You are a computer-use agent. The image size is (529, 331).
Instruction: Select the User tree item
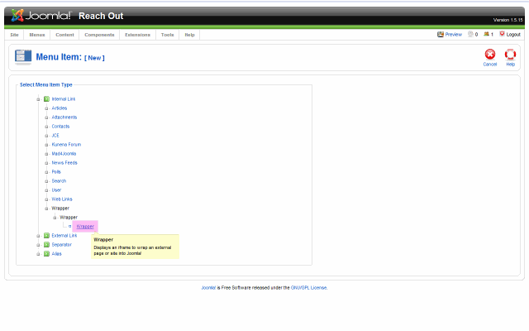pyautogui.click(x=56, y=190)
